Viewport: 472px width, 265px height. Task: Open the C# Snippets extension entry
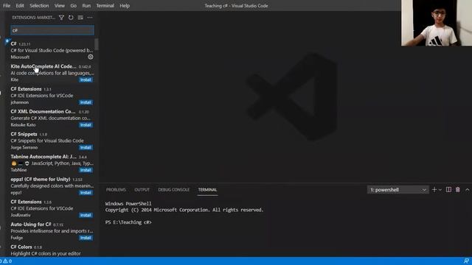click(52, 141)
